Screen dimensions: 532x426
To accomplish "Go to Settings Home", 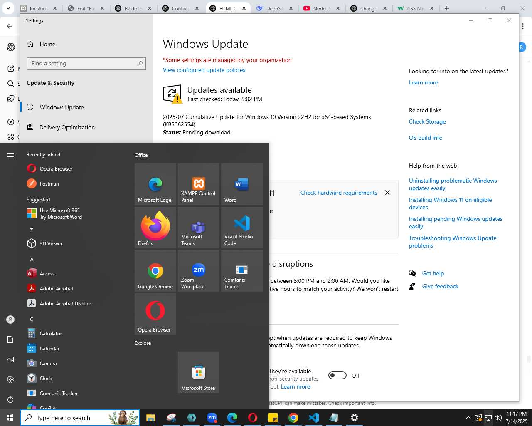I will coord(86,44).
